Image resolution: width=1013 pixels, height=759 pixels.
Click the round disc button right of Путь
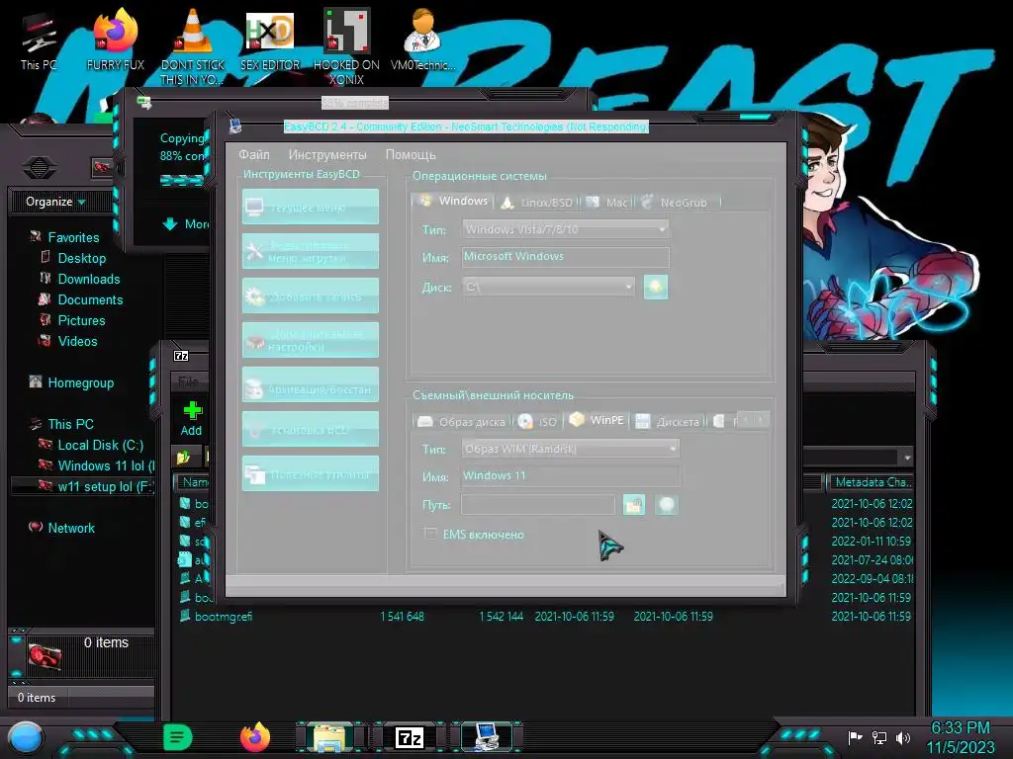click(x=666, y=505)
